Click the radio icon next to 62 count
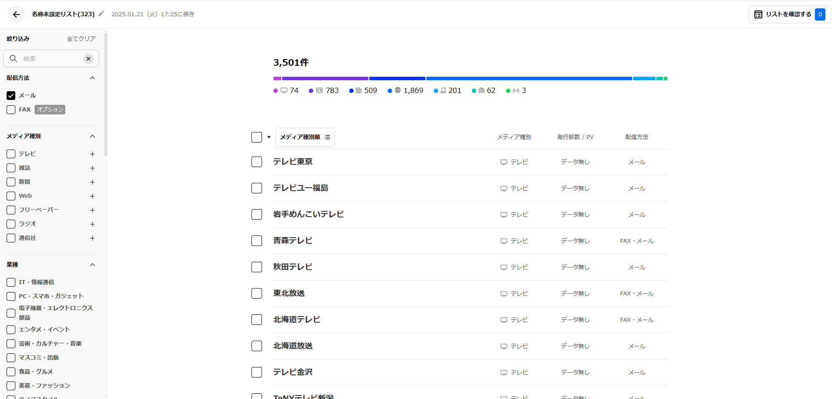The image size is (832, 399). [481, 90]
